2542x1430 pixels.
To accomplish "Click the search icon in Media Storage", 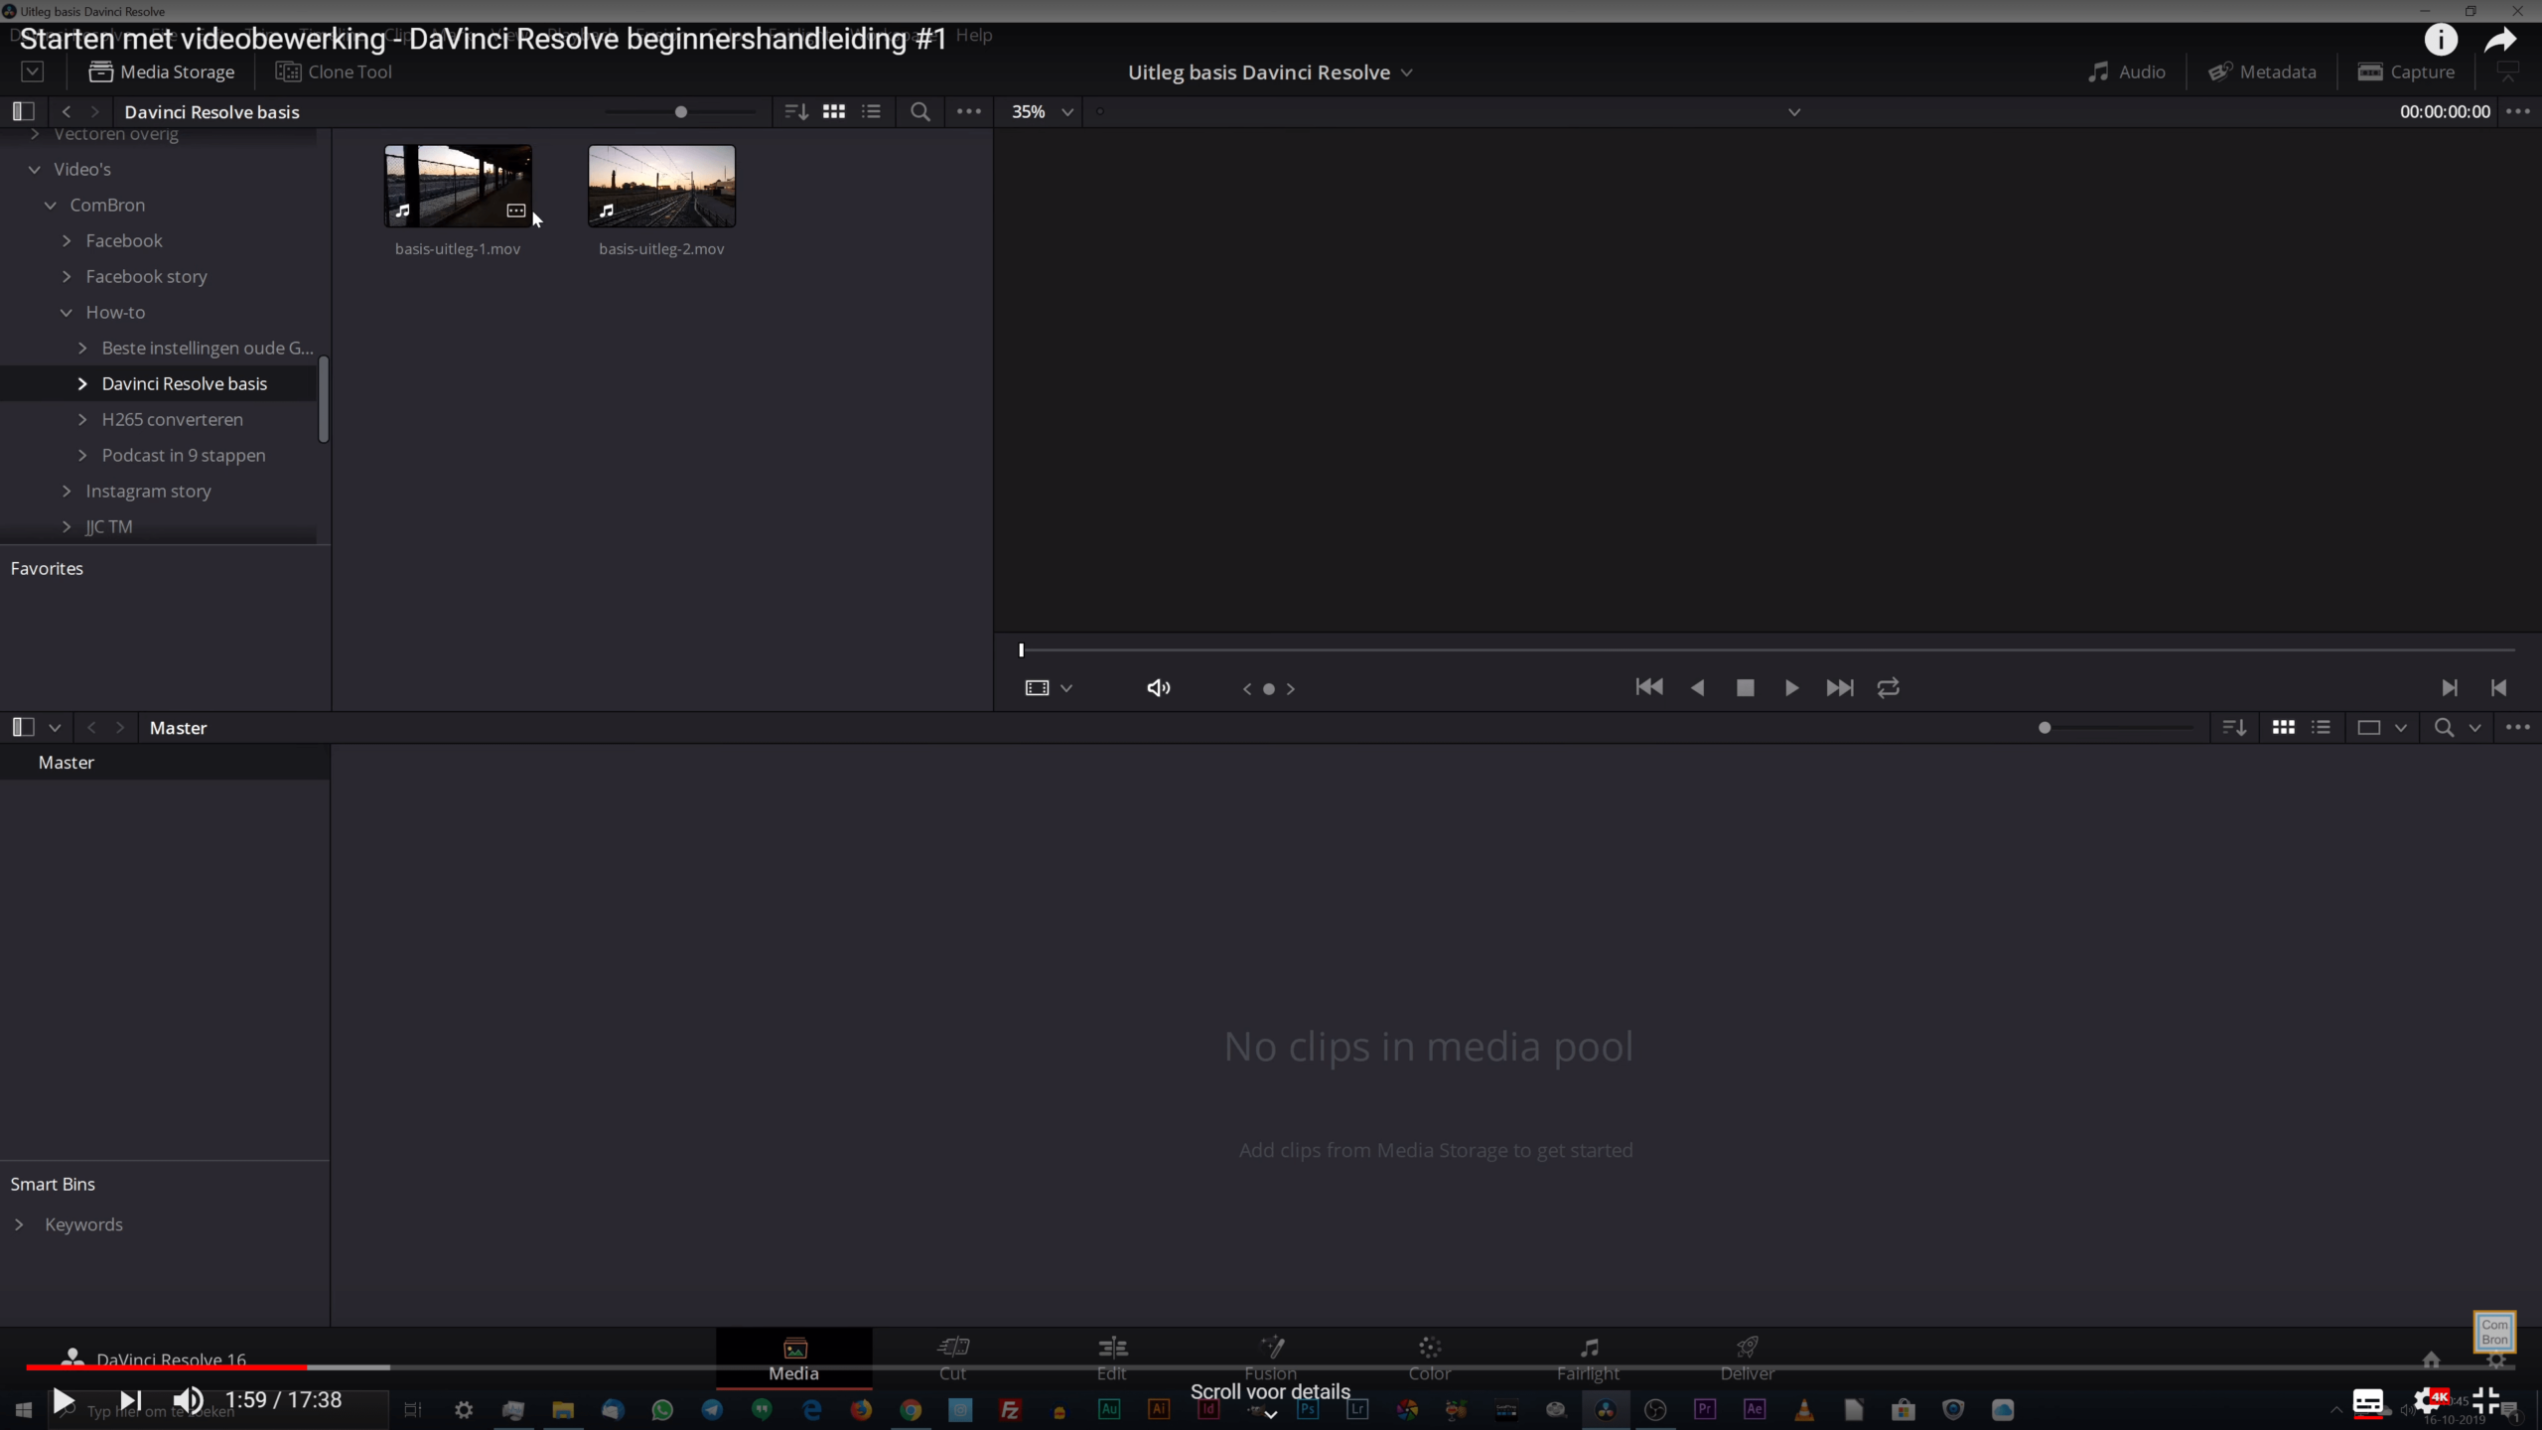I will (918, 111).
